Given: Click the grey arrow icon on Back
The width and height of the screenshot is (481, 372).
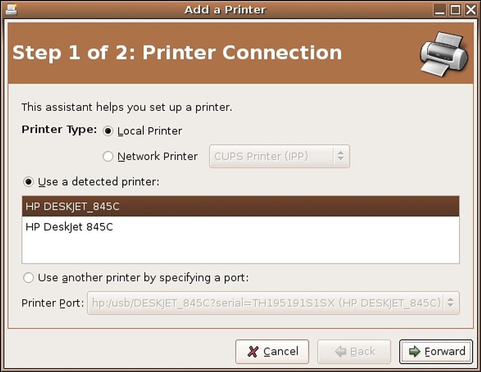Looking at the screenshot, I should (x=340, y=351).
